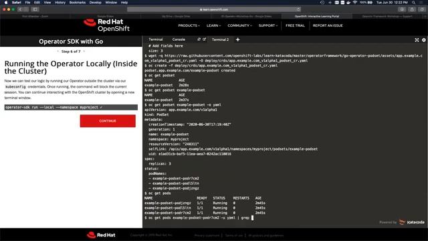Click the Wi-Fi status icon
The image size is (428, 241).
[x=355, y=3]
